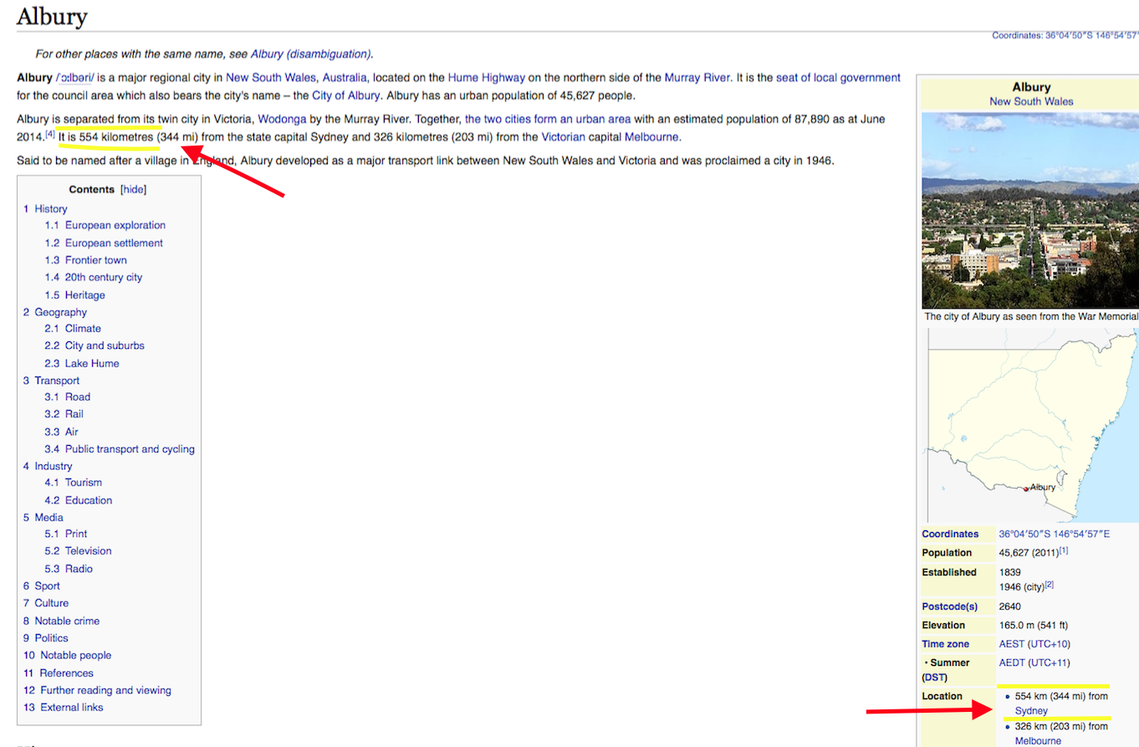
Task: Click the seat of local government link
Action: 838,78
